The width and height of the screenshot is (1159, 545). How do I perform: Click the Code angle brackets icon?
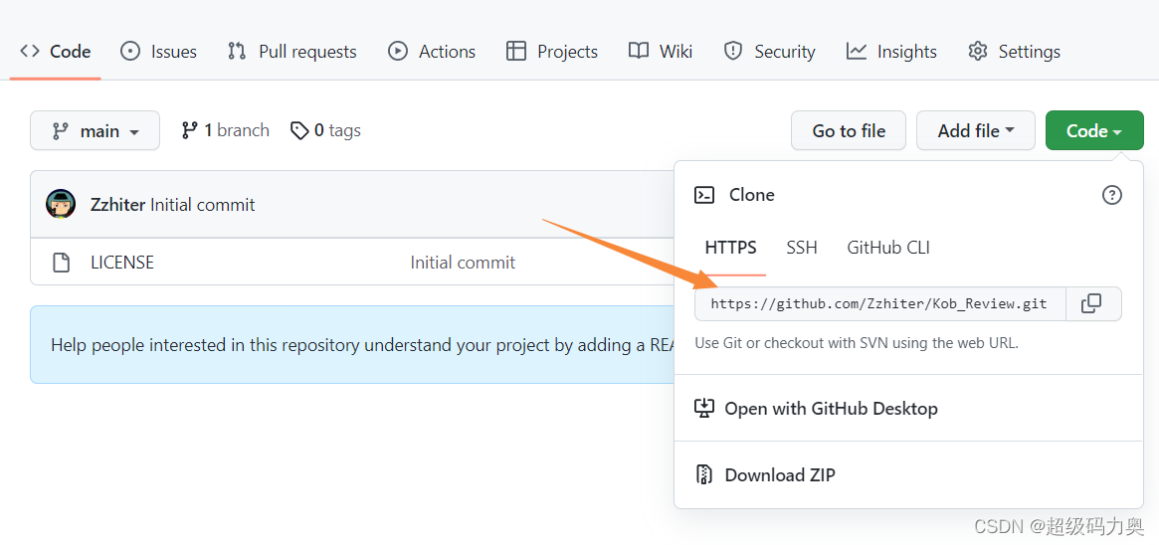30,51
